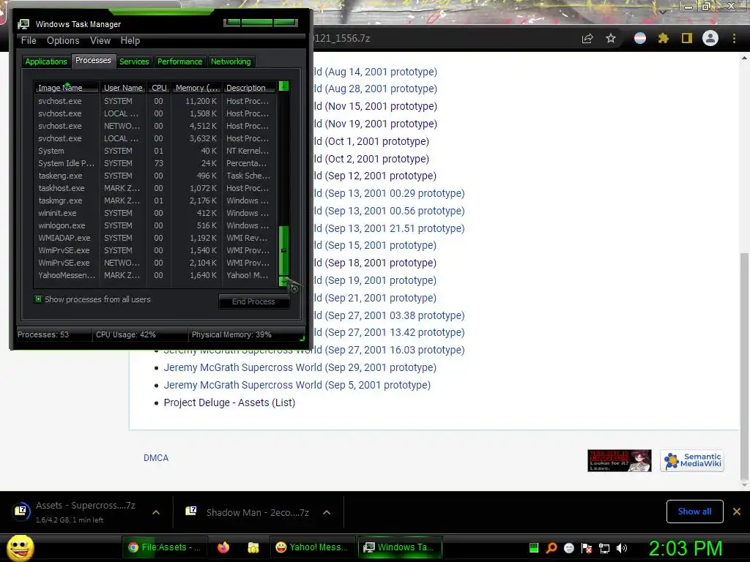Expand options for Assets Supercross download
The width and height of the screenshot is (750, 562).
coord(156,512)
